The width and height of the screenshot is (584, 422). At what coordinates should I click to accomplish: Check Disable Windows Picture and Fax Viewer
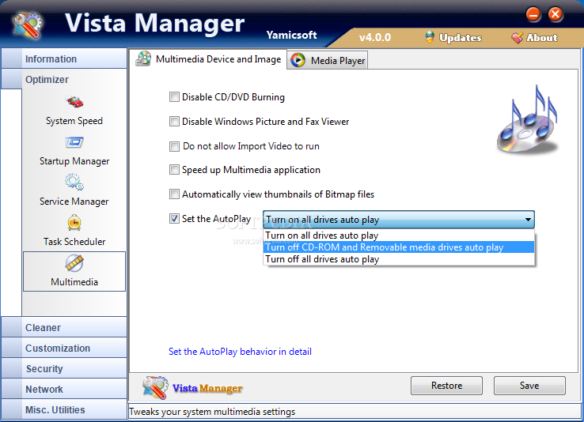174,122
